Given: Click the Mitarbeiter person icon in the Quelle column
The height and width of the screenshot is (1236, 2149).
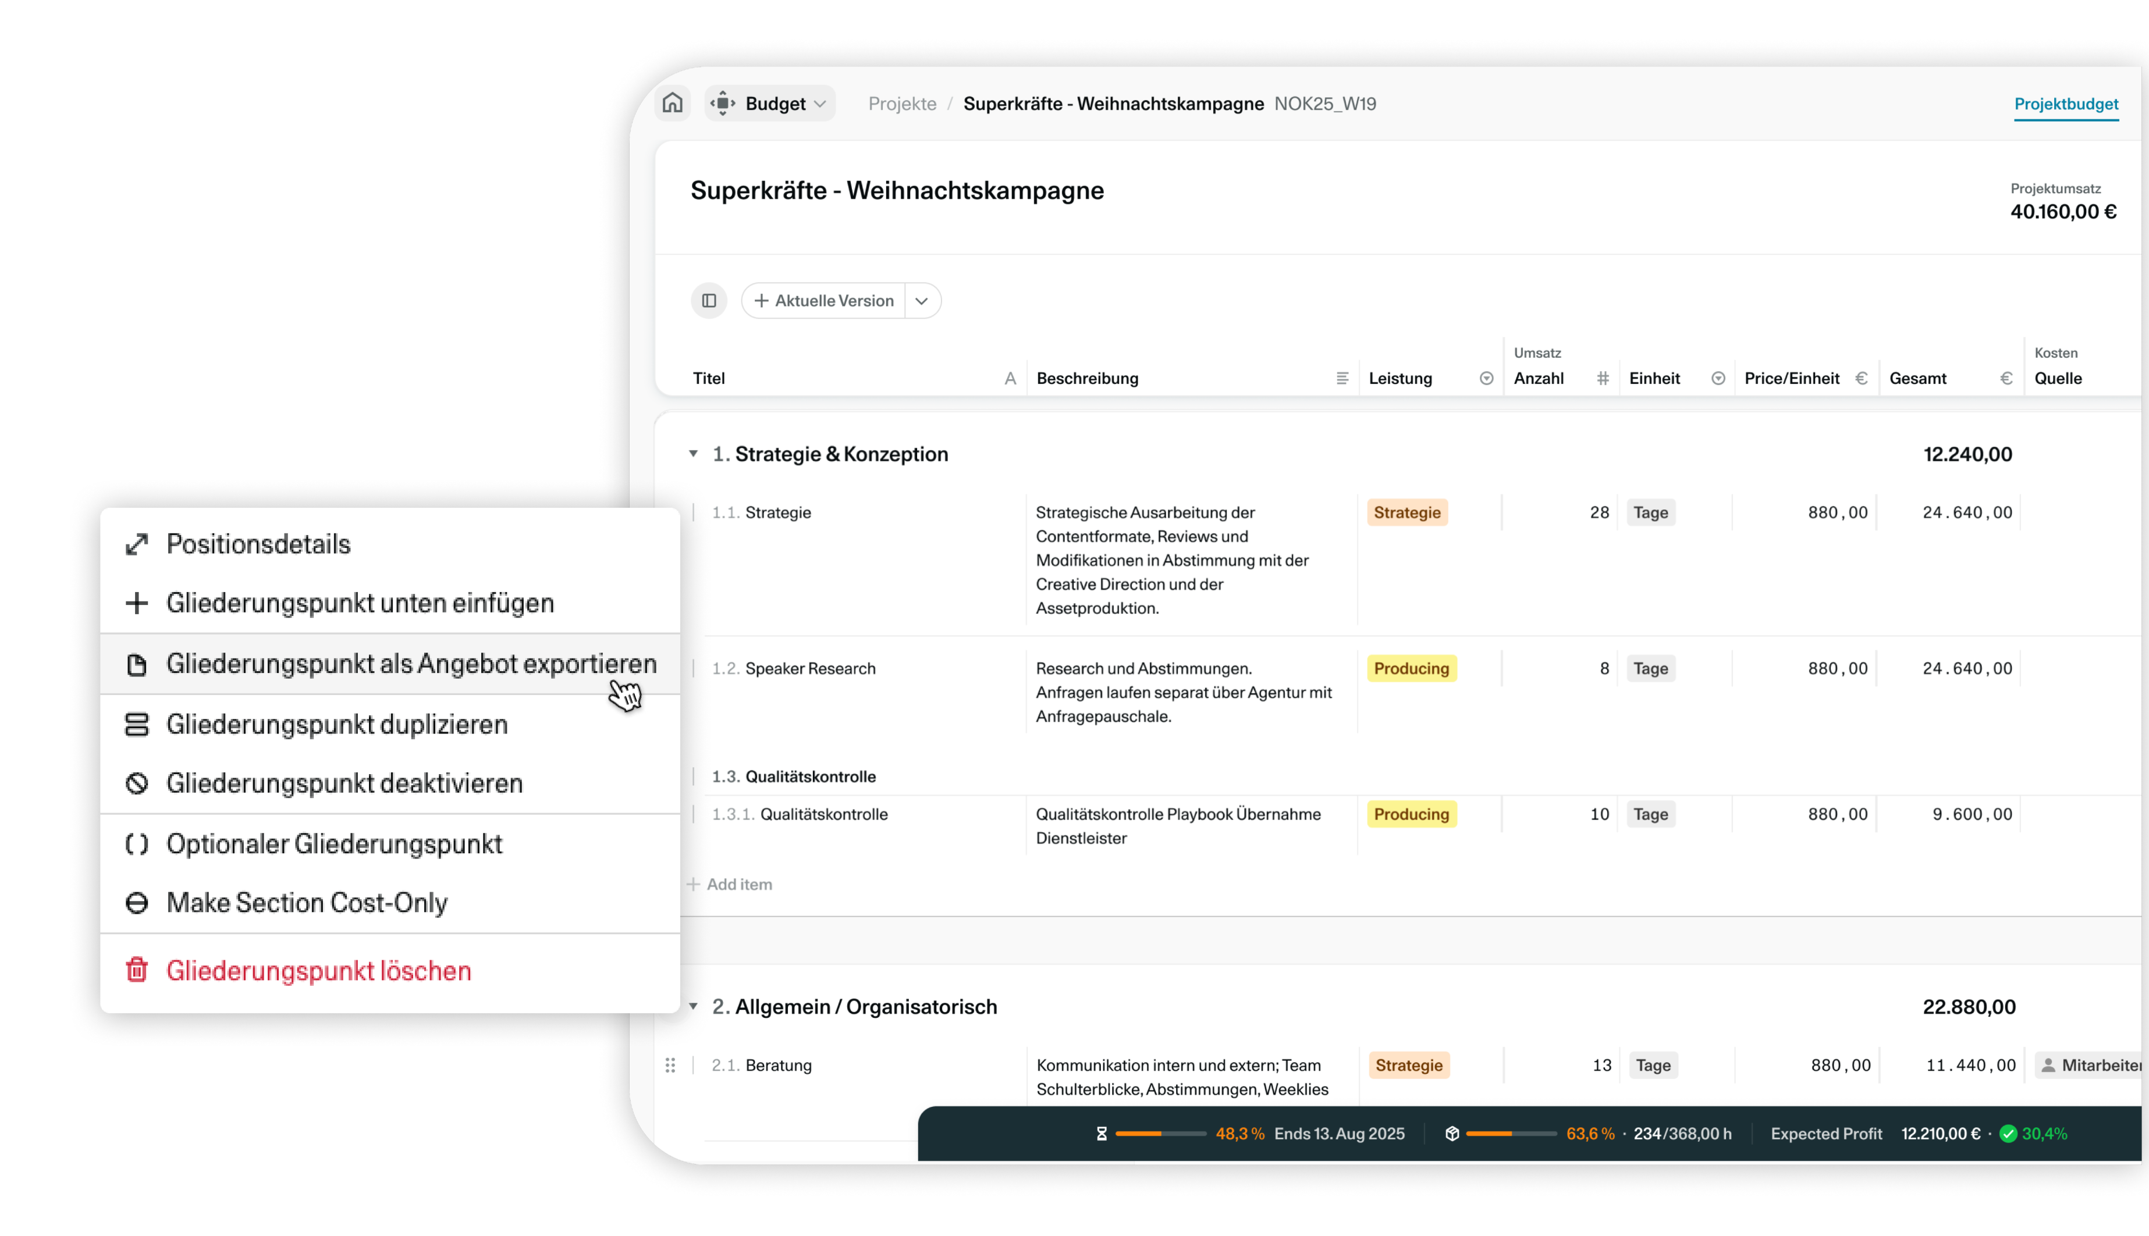Looking at the screenshot, I should point(2048,1064).
